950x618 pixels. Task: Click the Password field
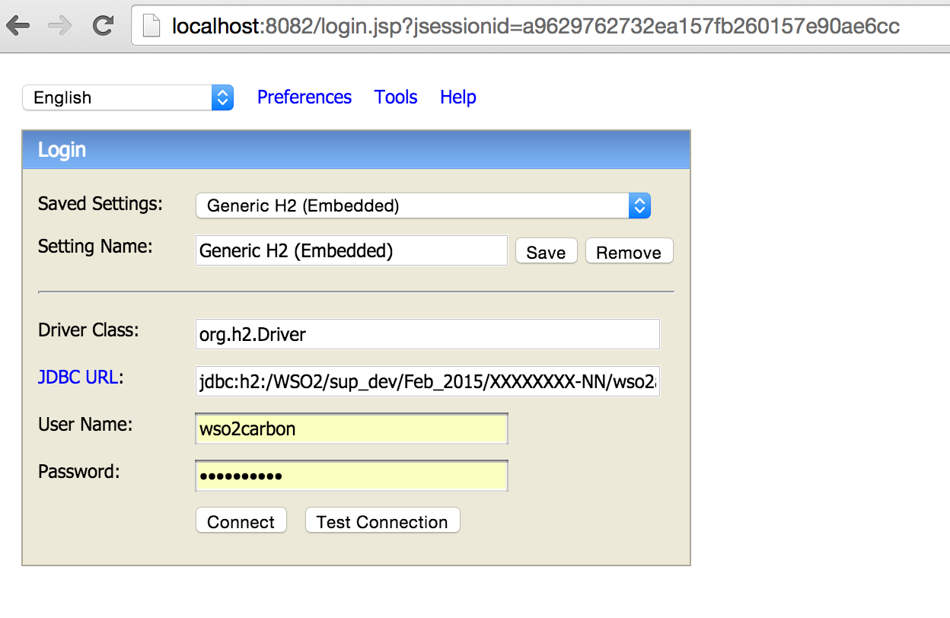(x=352, y=476)
